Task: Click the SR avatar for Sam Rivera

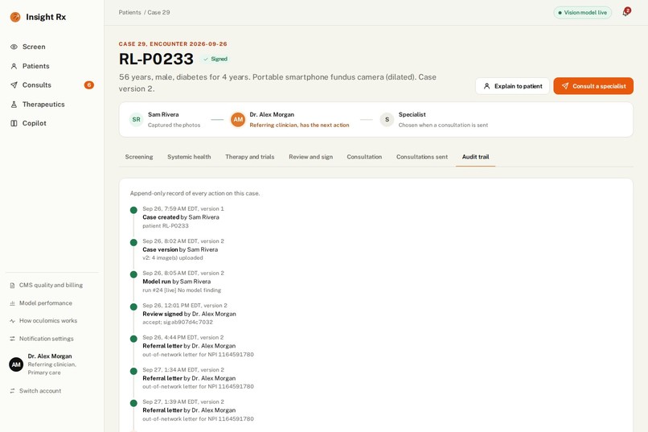Action: tap(137, 120)
